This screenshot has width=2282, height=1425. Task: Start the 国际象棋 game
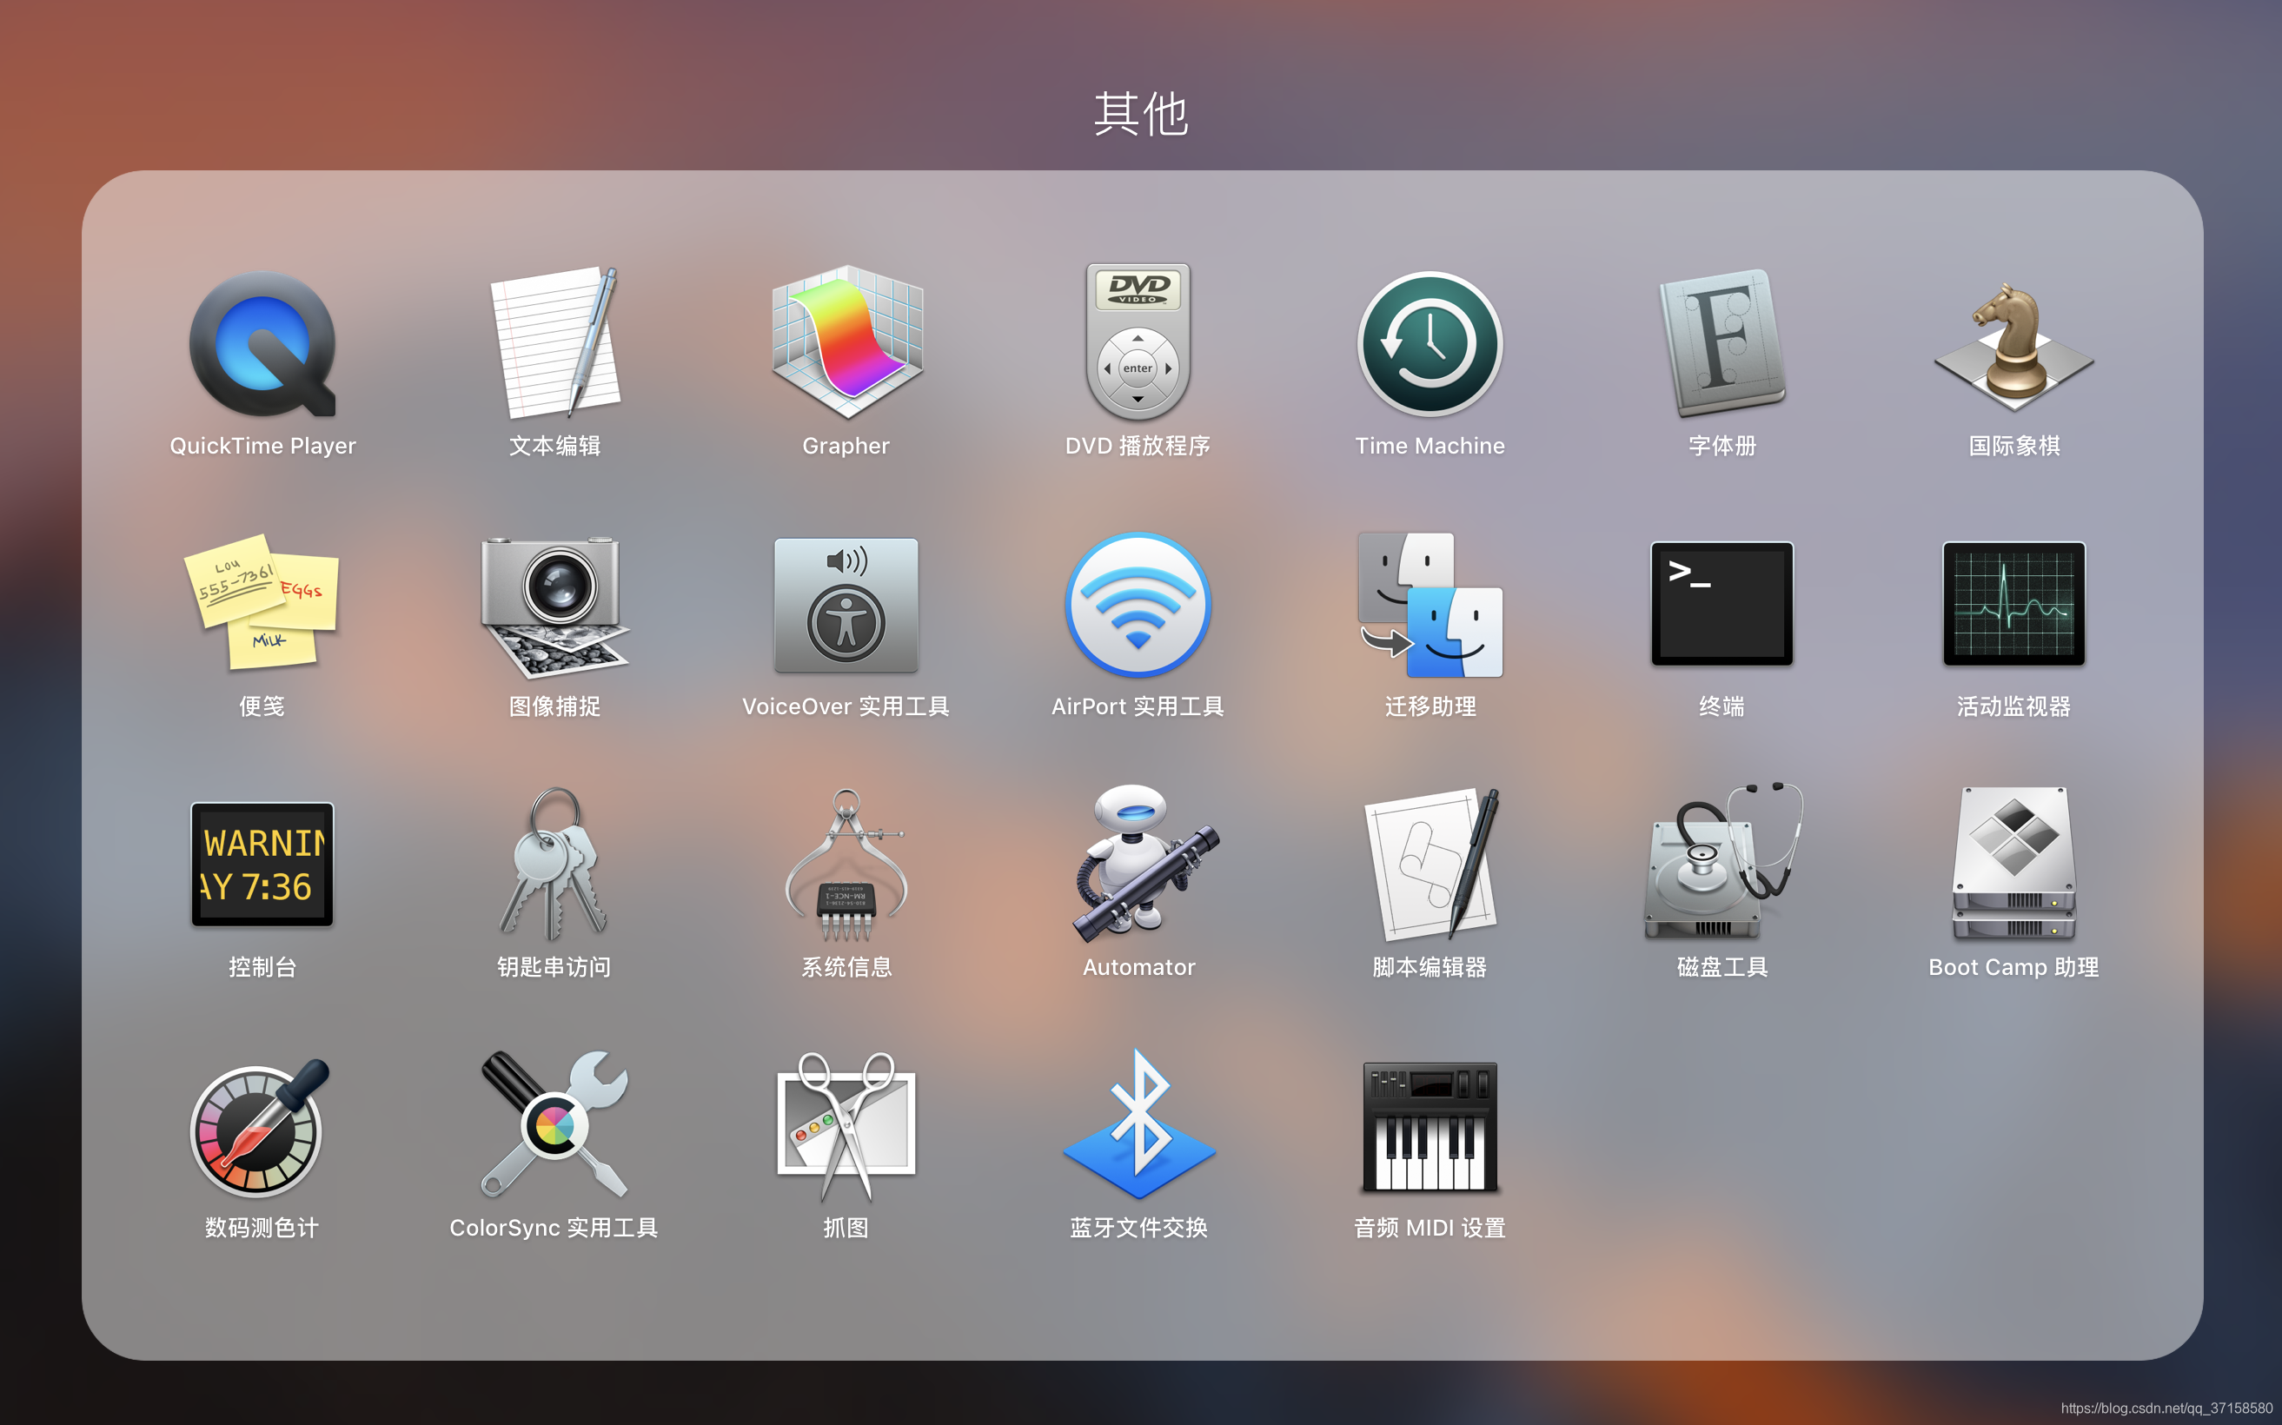coord(2014,345)
